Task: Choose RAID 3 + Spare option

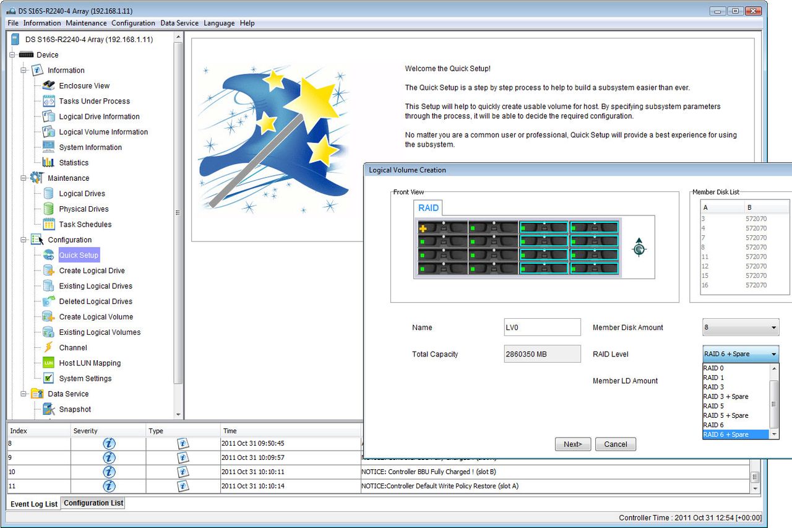Action: (736, 397)
